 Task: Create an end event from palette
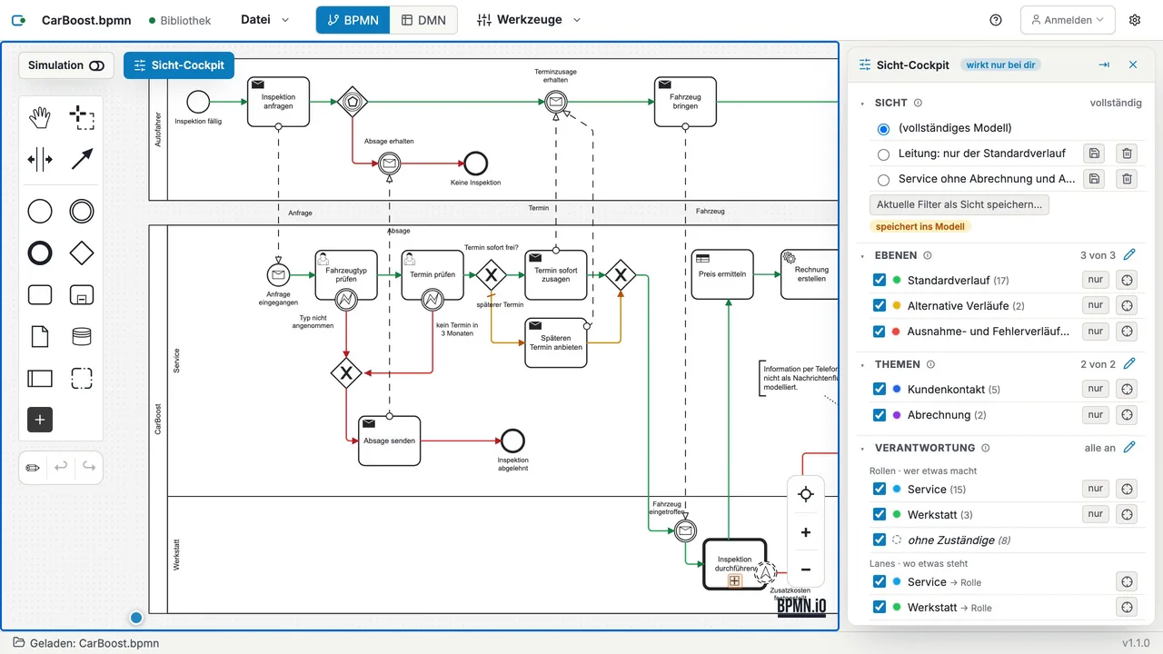pyautogui.click(x=40, y=253)
